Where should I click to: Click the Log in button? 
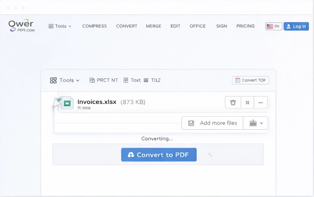(296, 26)
